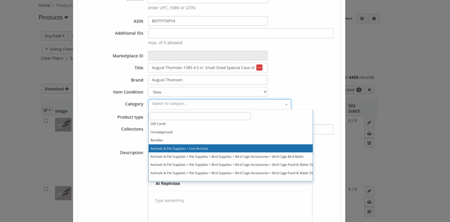Click the Clear filters link
The width and height of the screenshot is (450, 222).
(52, 58)
